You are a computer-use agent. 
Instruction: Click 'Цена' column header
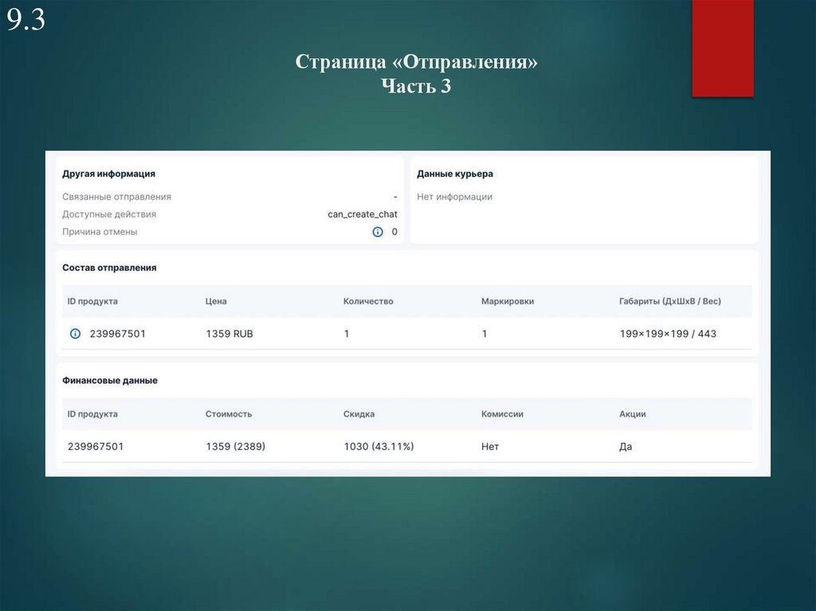(216, 301)
